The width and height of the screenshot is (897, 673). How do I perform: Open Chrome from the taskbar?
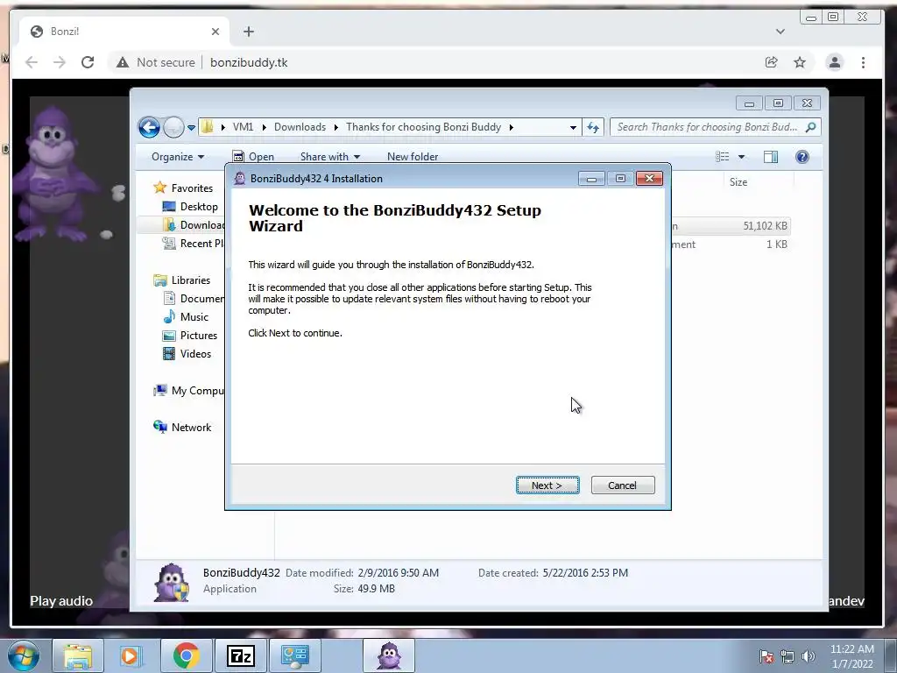coord(186,655)
